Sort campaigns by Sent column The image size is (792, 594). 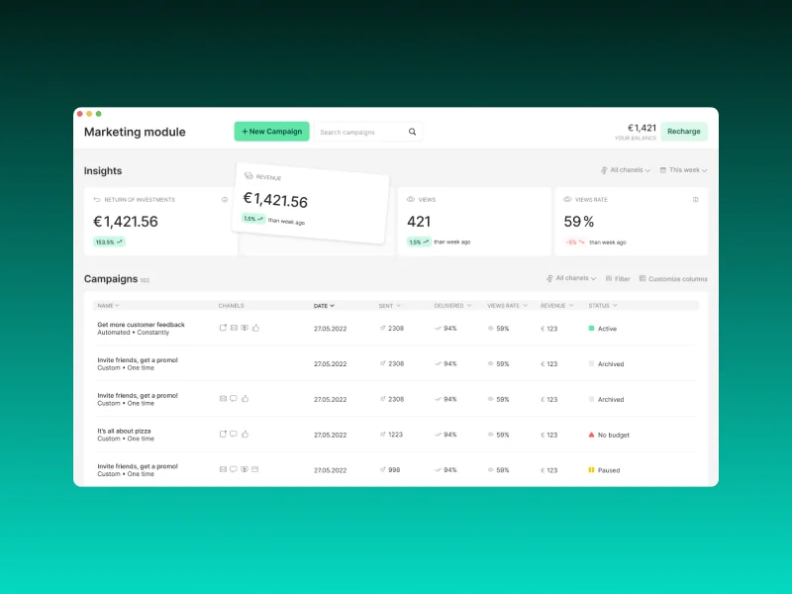click(x=389, y=306)
